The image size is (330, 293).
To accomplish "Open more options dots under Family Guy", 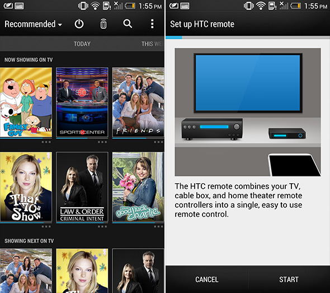I will pyautogui.click(x=46, y=142).
